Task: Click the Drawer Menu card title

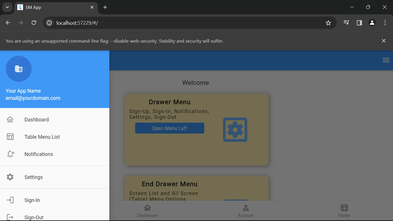Action: (x=170, y=102)
